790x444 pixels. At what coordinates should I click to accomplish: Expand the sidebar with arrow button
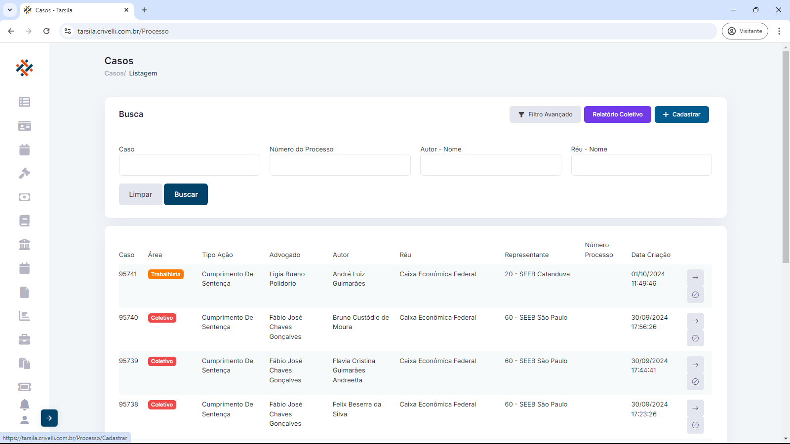[49, 418]
